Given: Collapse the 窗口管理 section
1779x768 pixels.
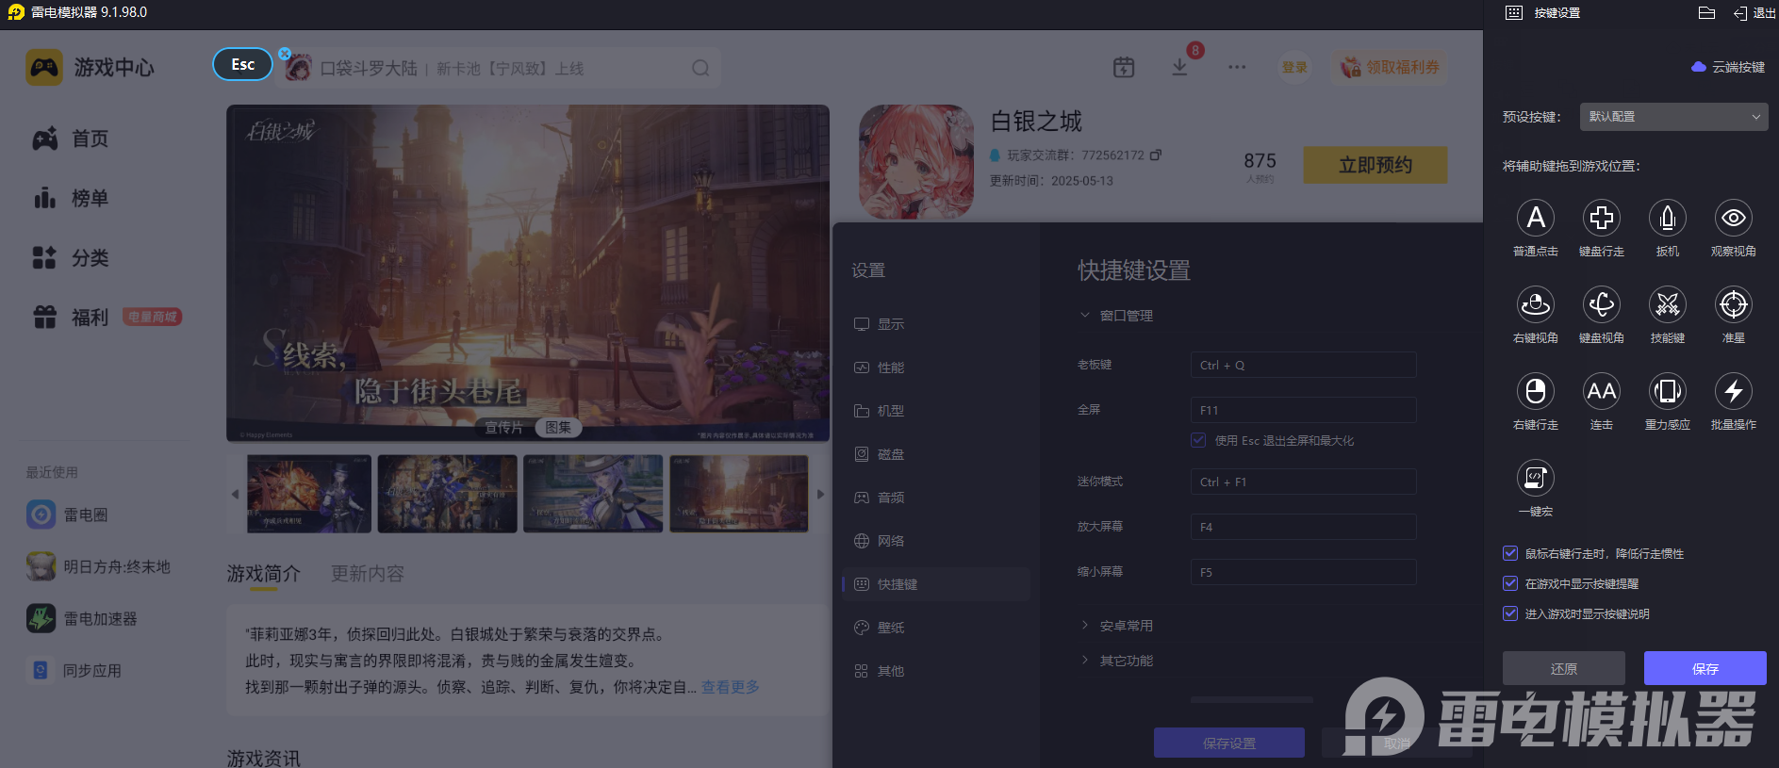Looking at the screenshot, I should pyautogui.click(x=1085, y=315).
